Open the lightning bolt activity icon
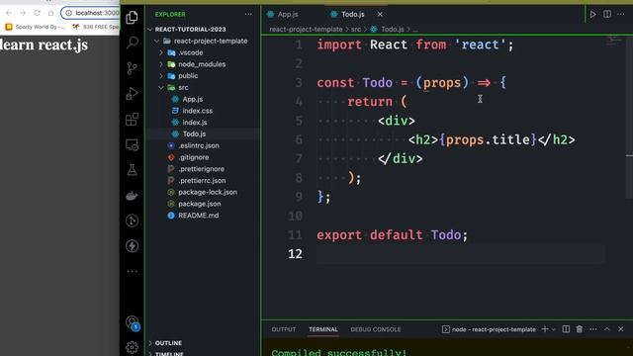The width and height of the screenshot is (633, 356). point(132,246)
